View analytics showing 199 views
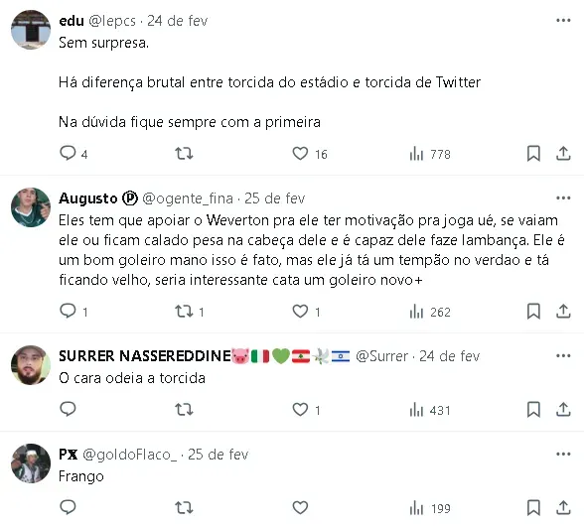This screenshot has width=584, height=526. [430, 508]
